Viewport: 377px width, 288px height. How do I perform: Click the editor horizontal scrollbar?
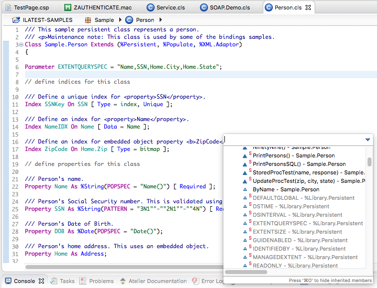[124, 267]
